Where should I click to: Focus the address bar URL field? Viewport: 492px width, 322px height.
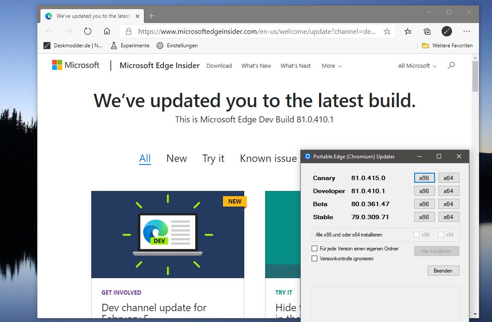257,31
